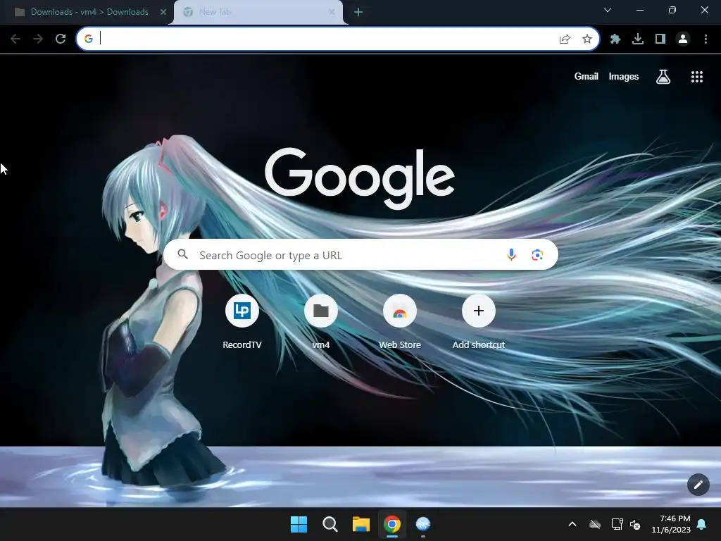Click the cloud sync tray icon
This screenshot has height=541, width=721.
pyautogui.click(x=594, y=524)
